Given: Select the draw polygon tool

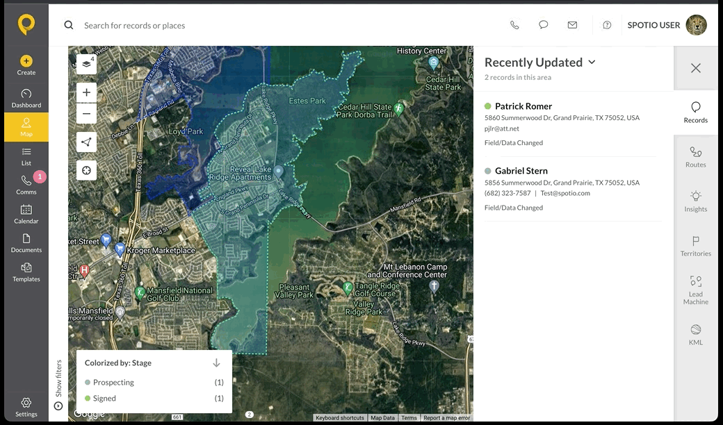Looking at the screenshot, I should 86,142.
